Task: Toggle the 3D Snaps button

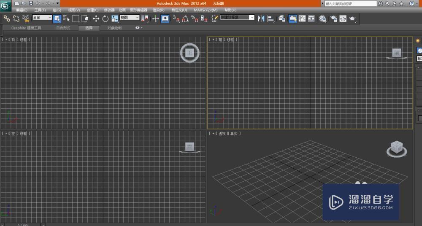Action: pyautogui.click(x=177, y=19)
